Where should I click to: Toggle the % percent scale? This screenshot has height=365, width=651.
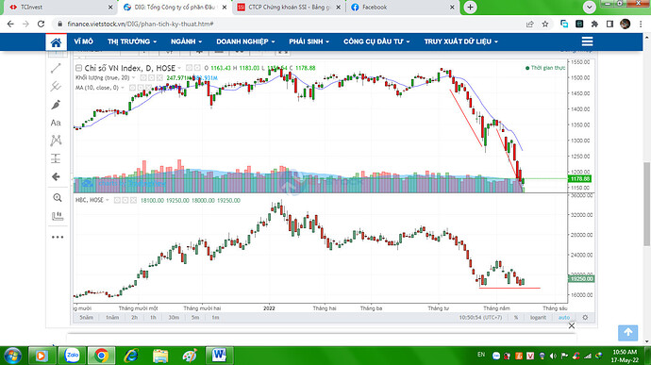[x=516, y=317]
